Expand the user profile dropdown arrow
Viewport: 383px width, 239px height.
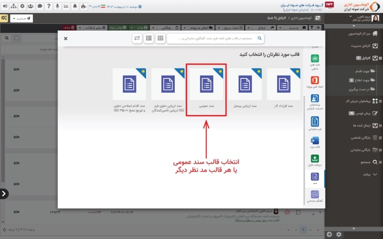coord(350,17)
